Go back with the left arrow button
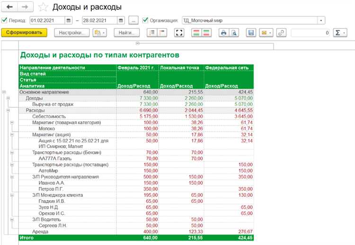 [9, 7]
